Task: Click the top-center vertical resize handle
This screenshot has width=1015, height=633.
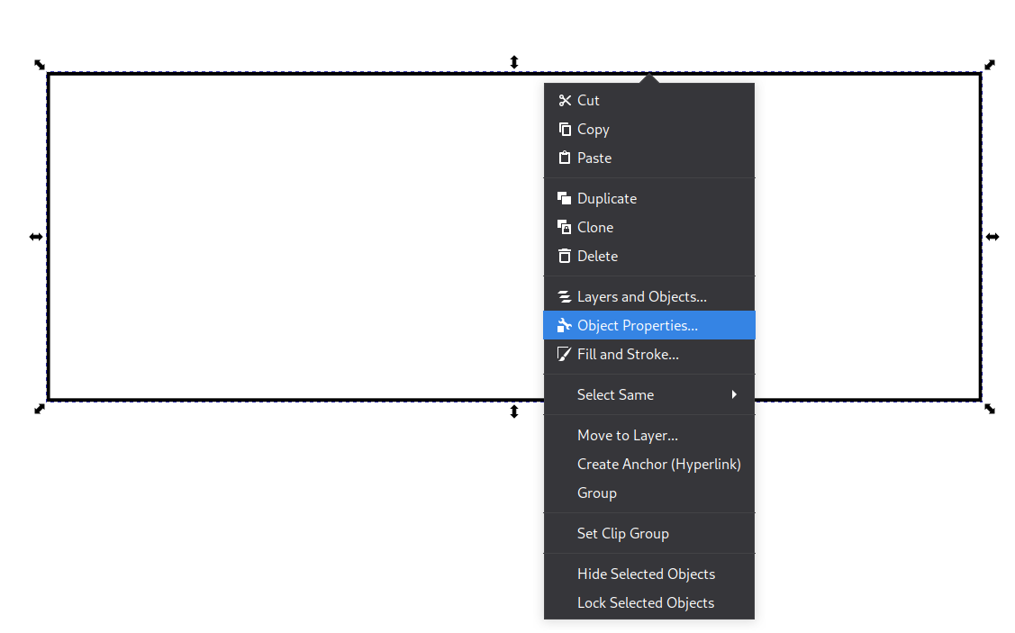Action: tap(514, 62)
